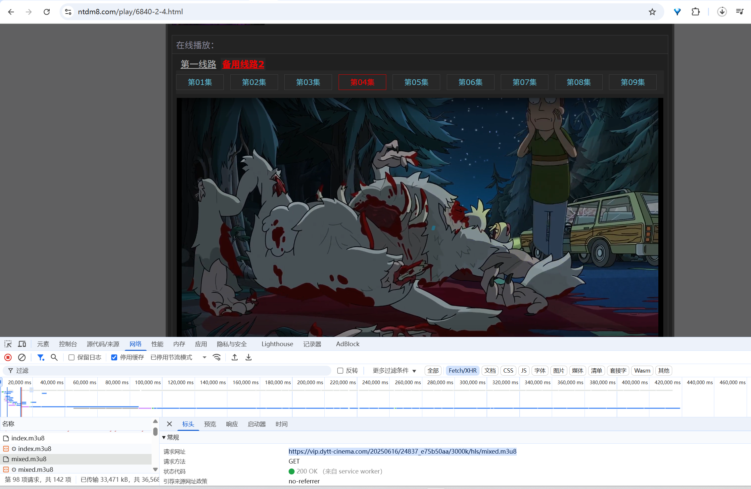Activate the inspect element picker

[8, 344]
